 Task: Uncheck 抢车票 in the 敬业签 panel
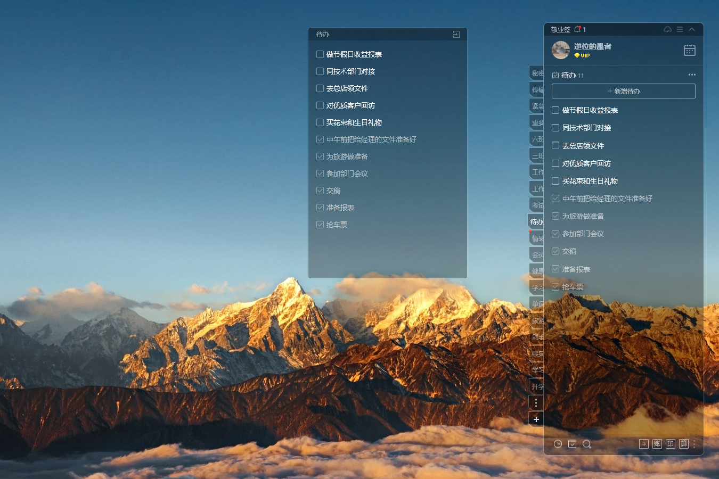pyautogui.click(x=555, y=287)
